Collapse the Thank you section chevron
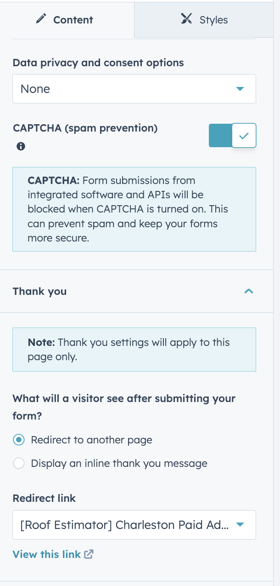Screen dimensions: 280x586 click(249, 291)
